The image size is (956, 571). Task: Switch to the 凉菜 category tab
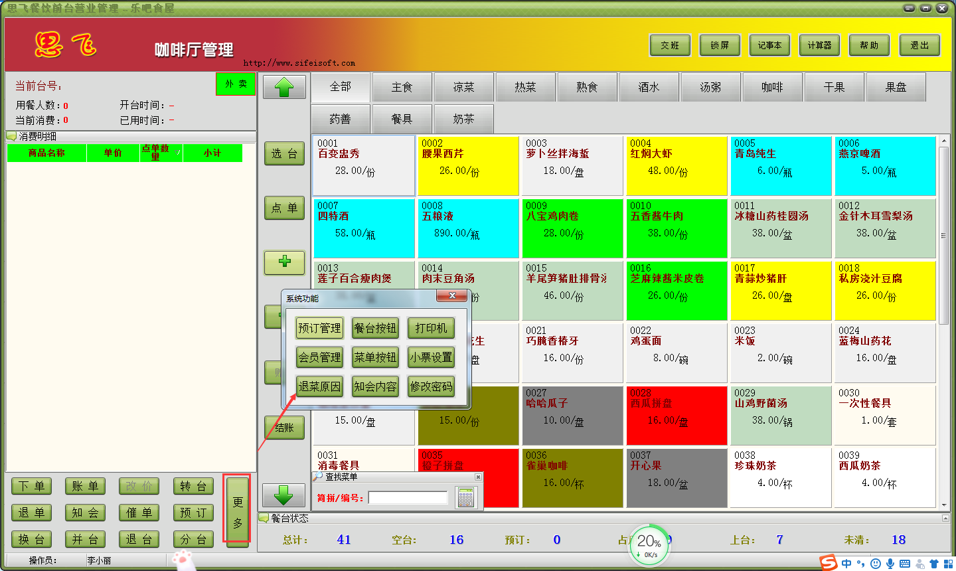click(464, 87)
